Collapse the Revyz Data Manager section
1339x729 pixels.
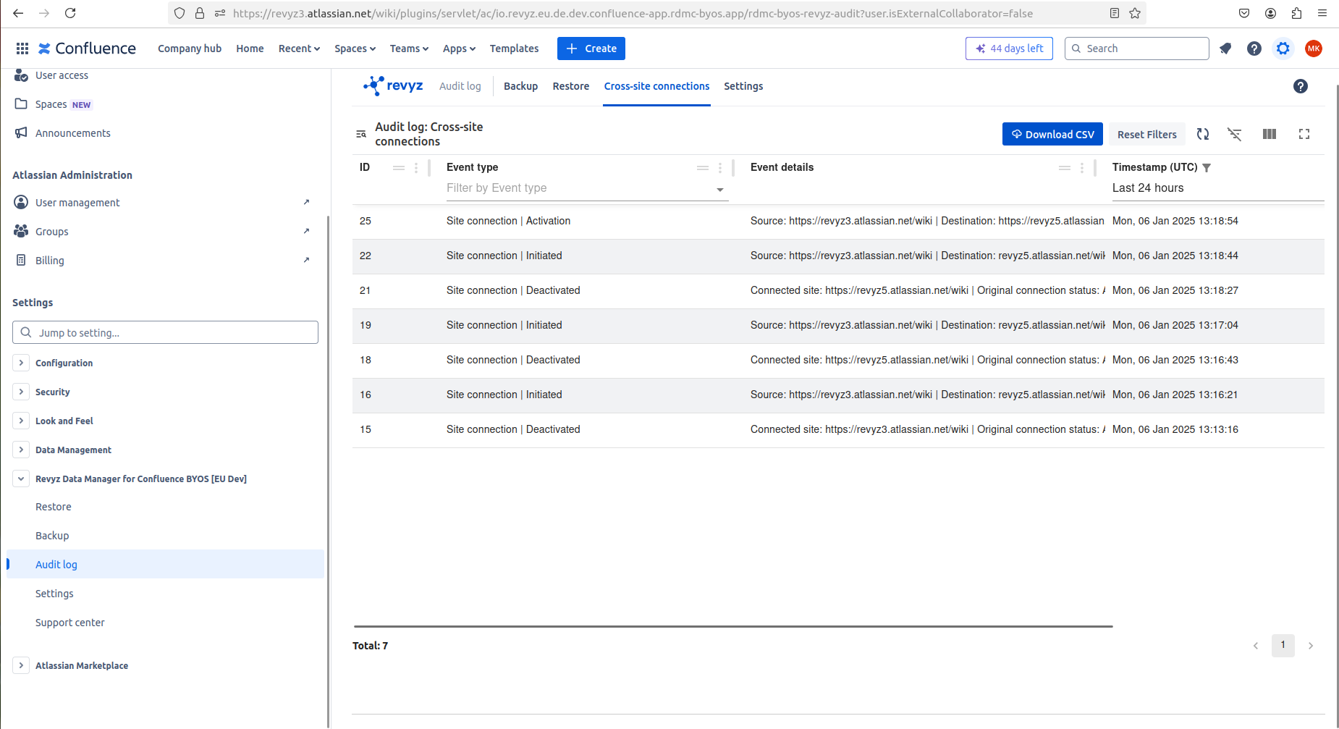(21, 479)
